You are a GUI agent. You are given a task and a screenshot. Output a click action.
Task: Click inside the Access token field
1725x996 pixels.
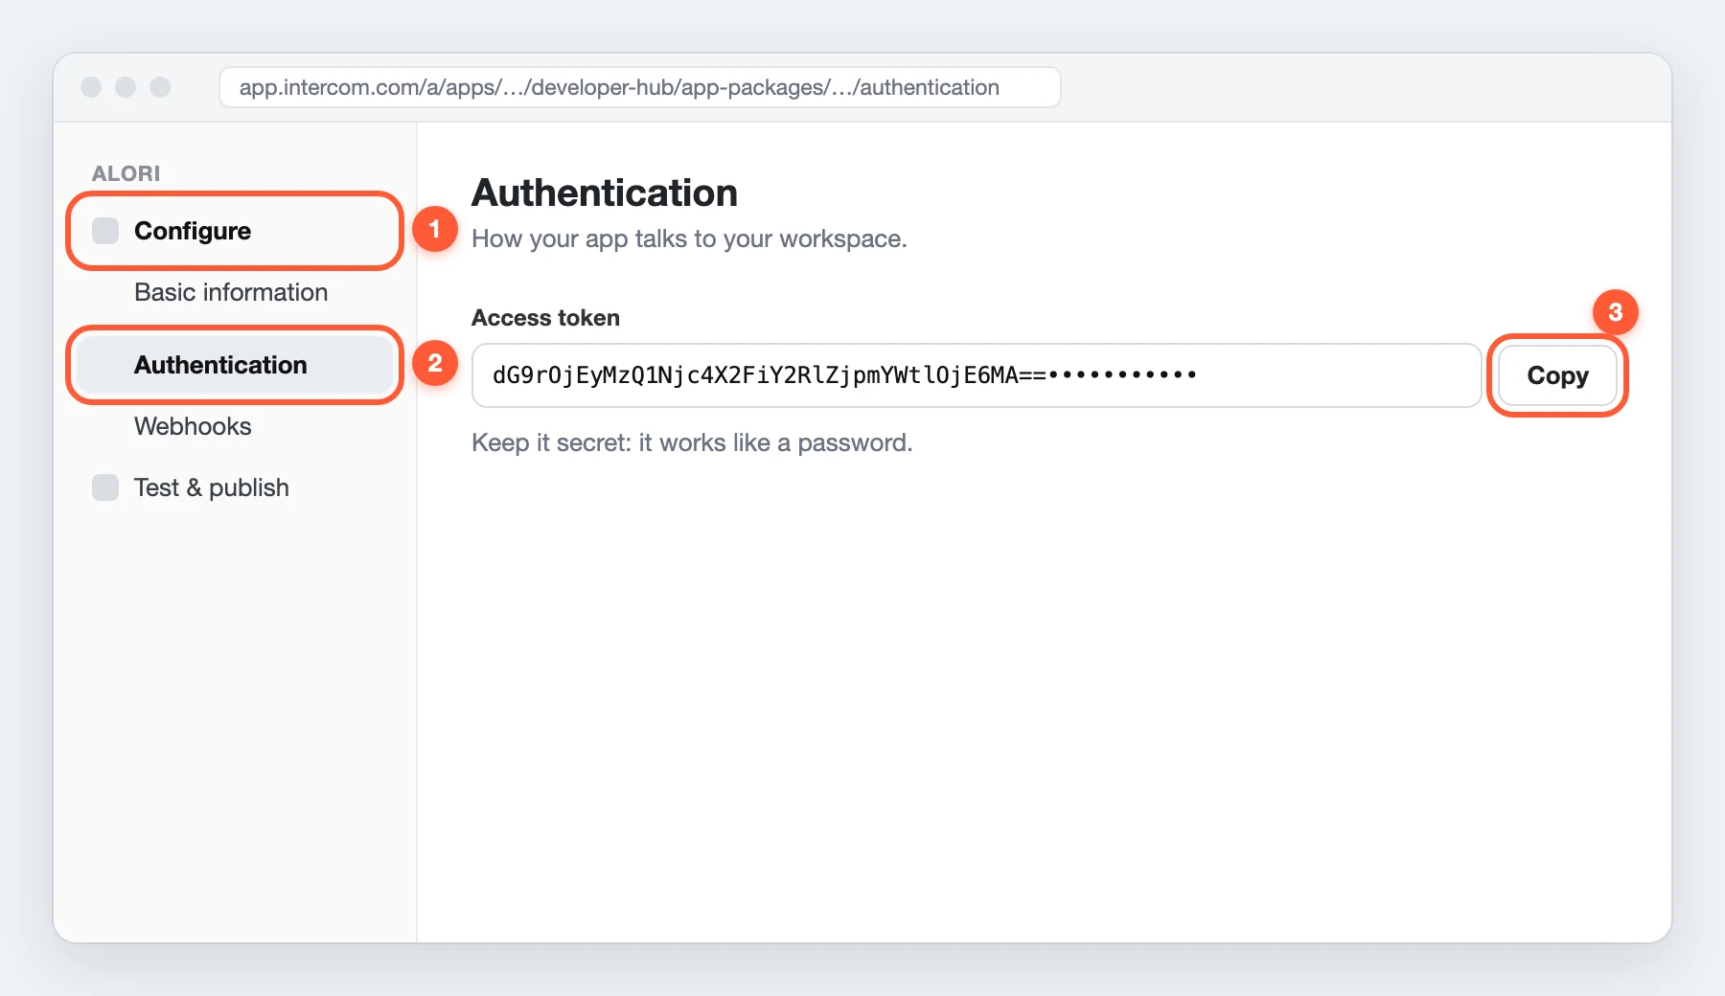pos(977,375)
